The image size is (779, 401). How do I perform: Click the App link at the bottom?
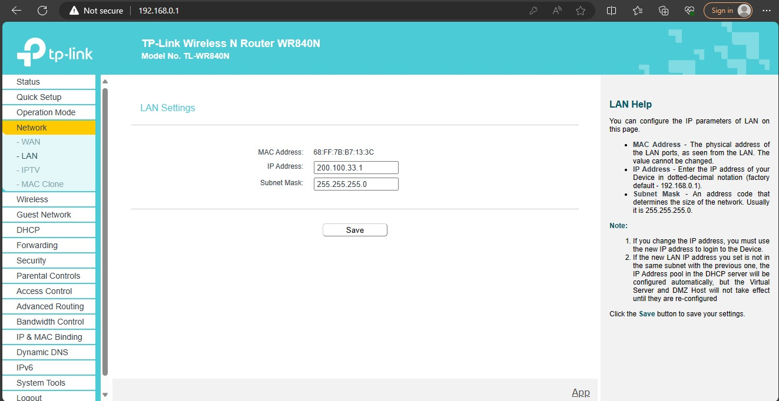[x=581, y=392]
